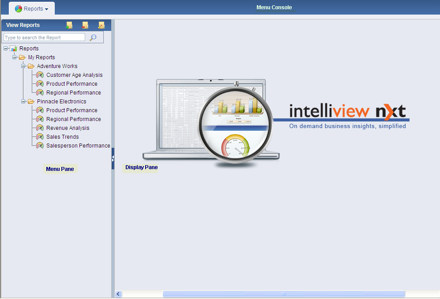Click the Adventure Works folder icon
The height and width of the screenshot is (299, 440).
[x=31, y=66]
